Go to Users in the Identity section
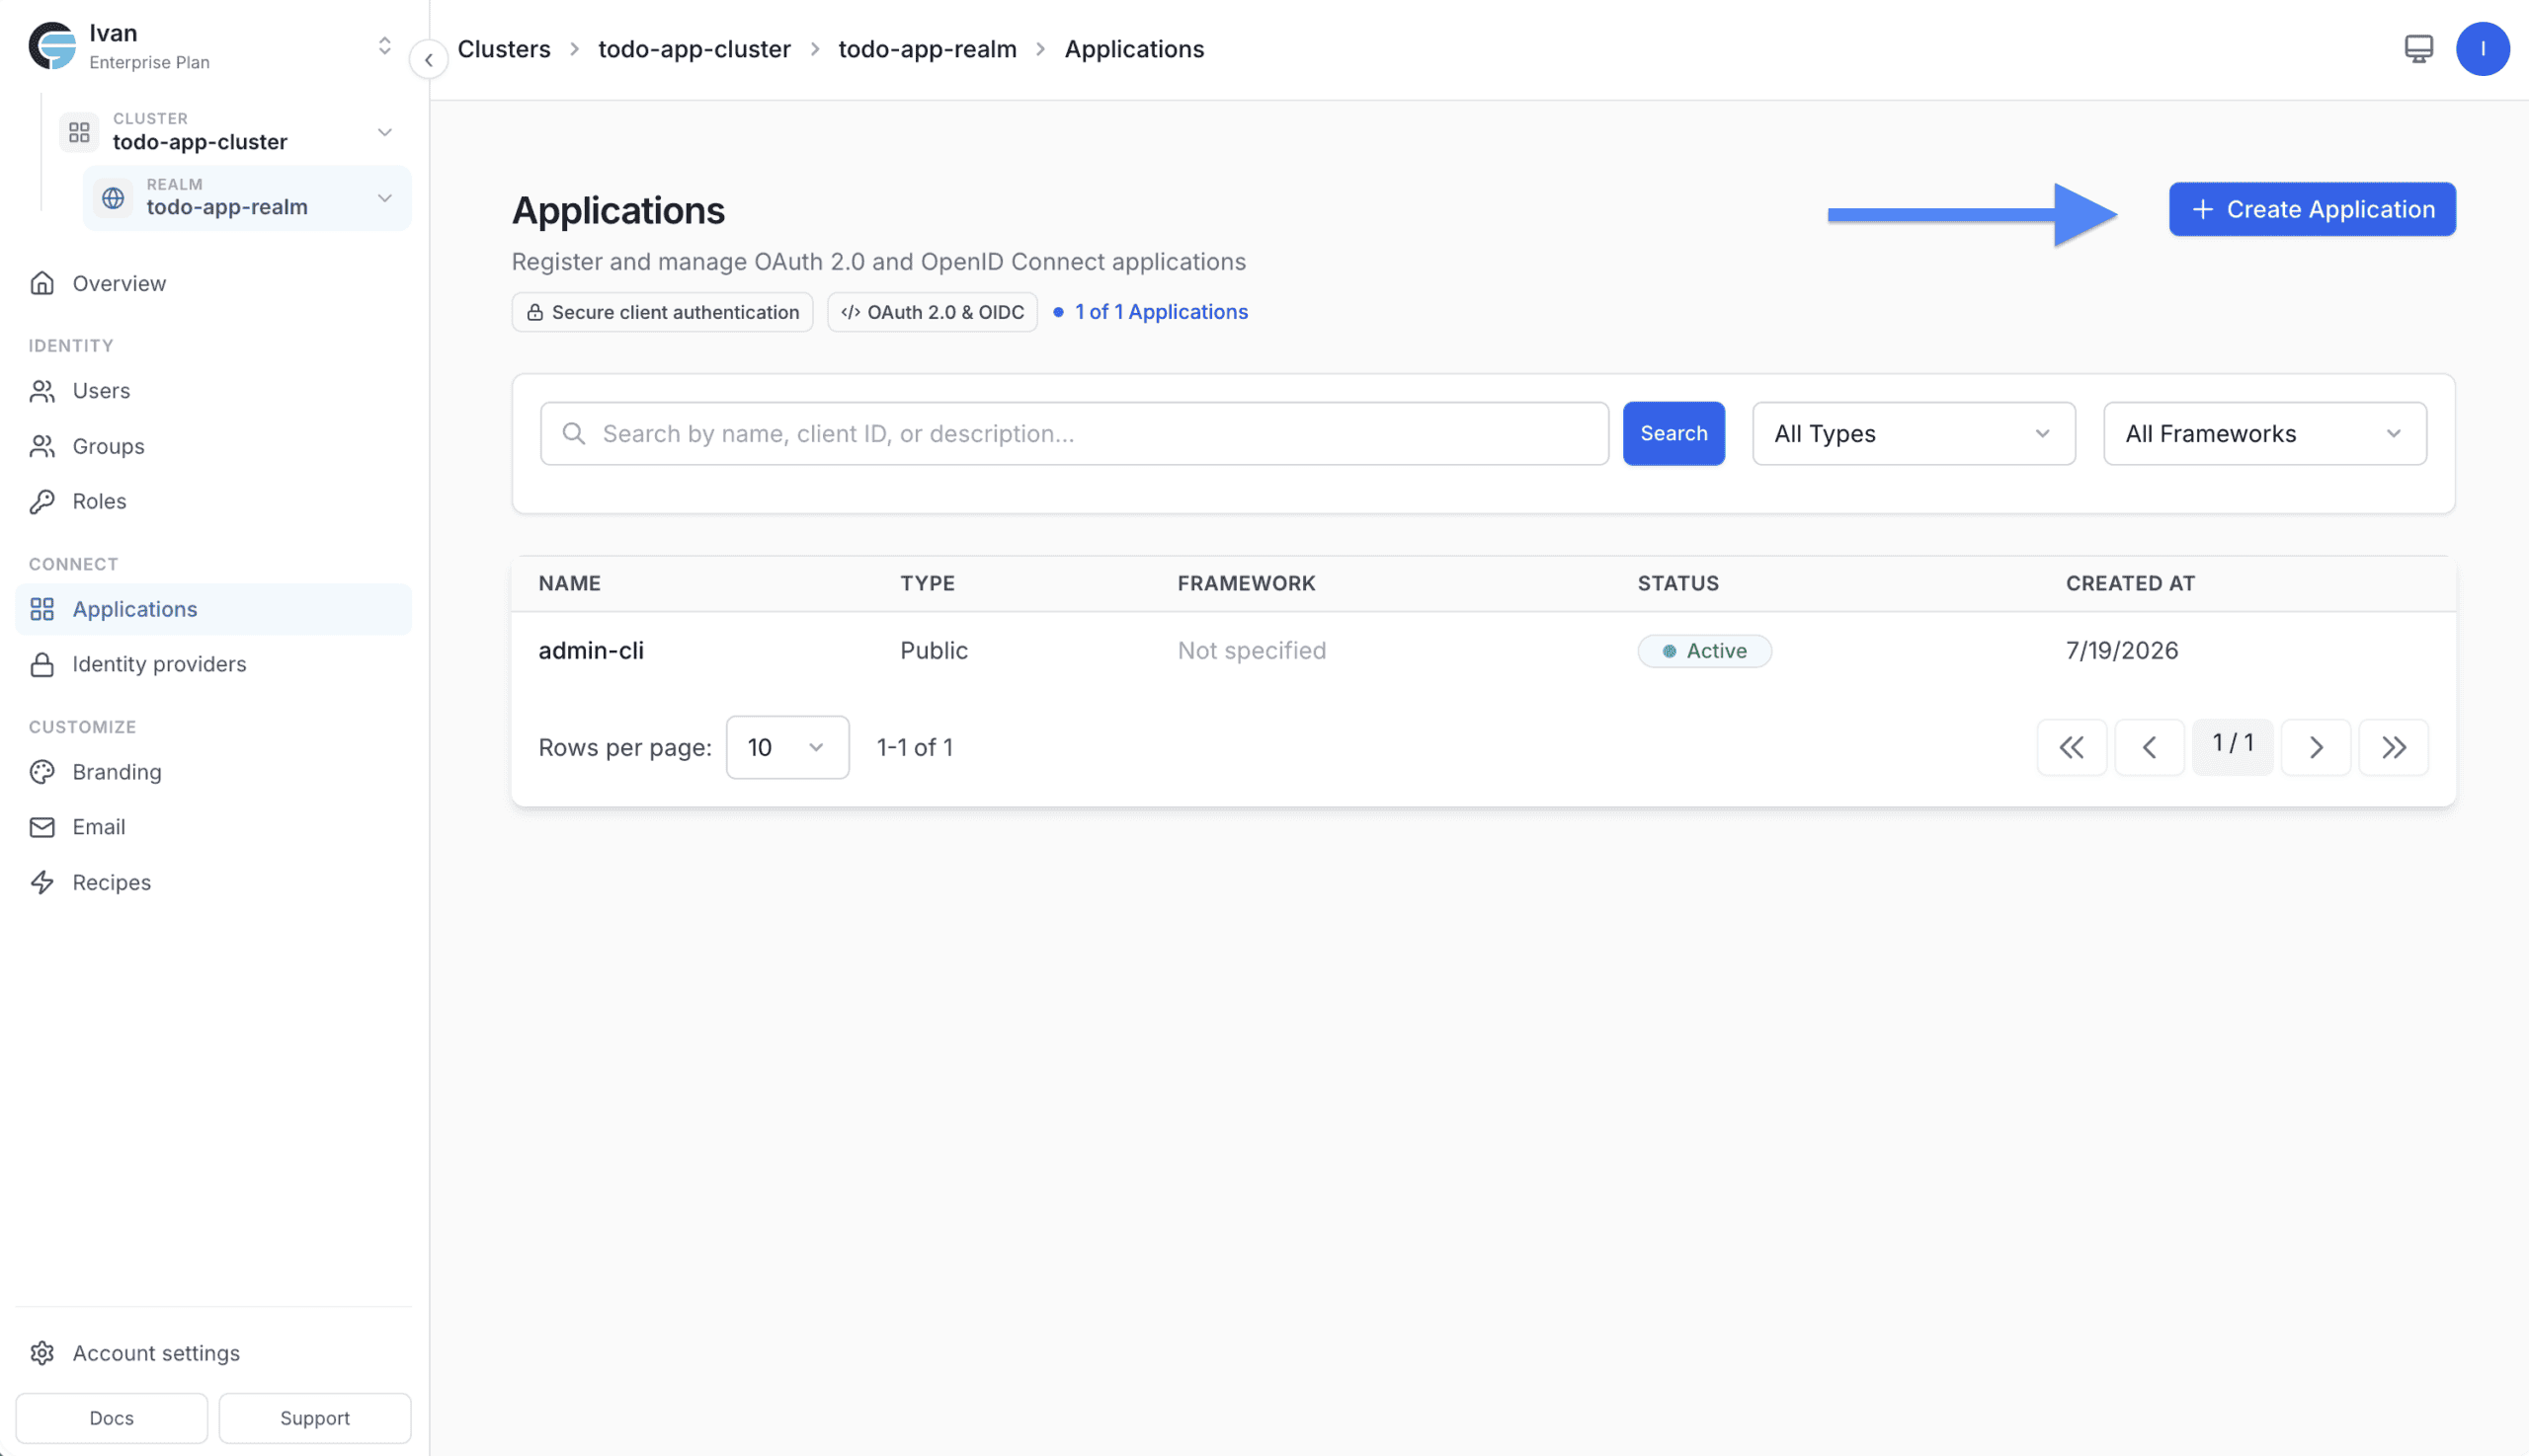This screenshot has height=1456, width=2529. pos(213,391)
